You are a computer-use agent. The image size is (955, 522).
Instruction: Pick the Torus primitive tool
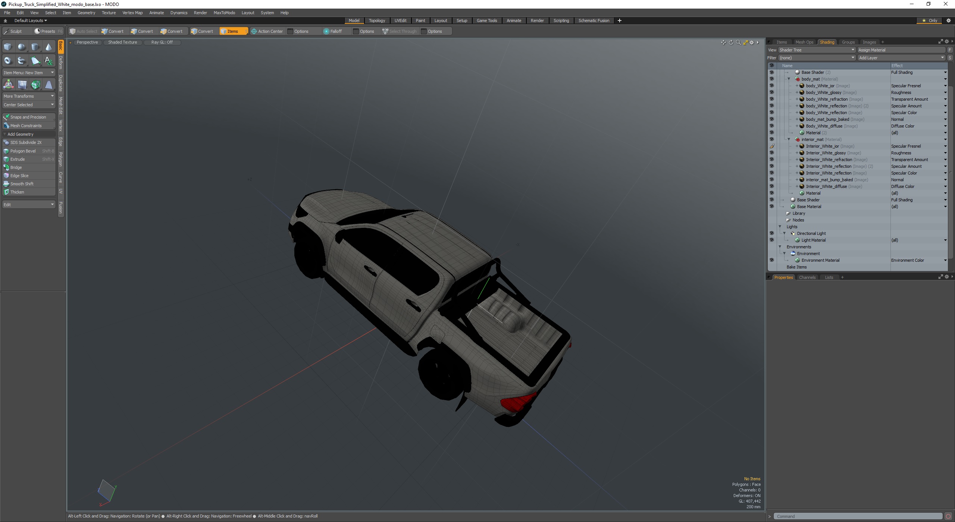[8, 60]
